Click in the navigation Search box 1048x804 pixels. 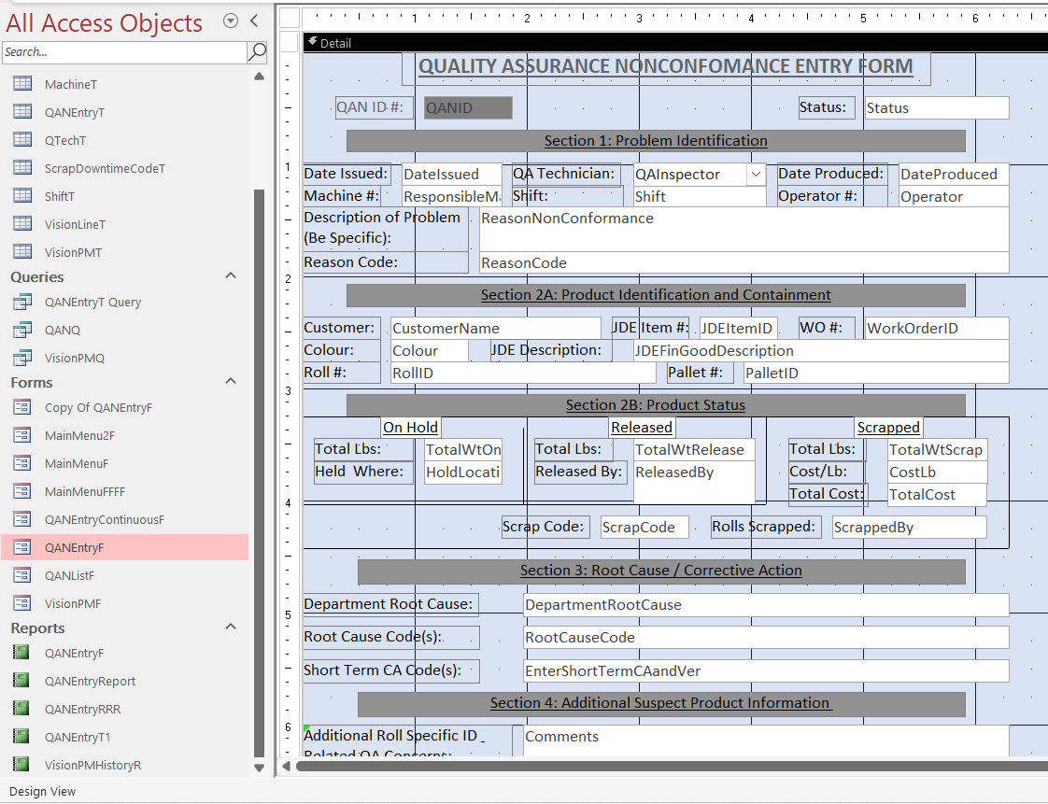(x=124, y=51)
